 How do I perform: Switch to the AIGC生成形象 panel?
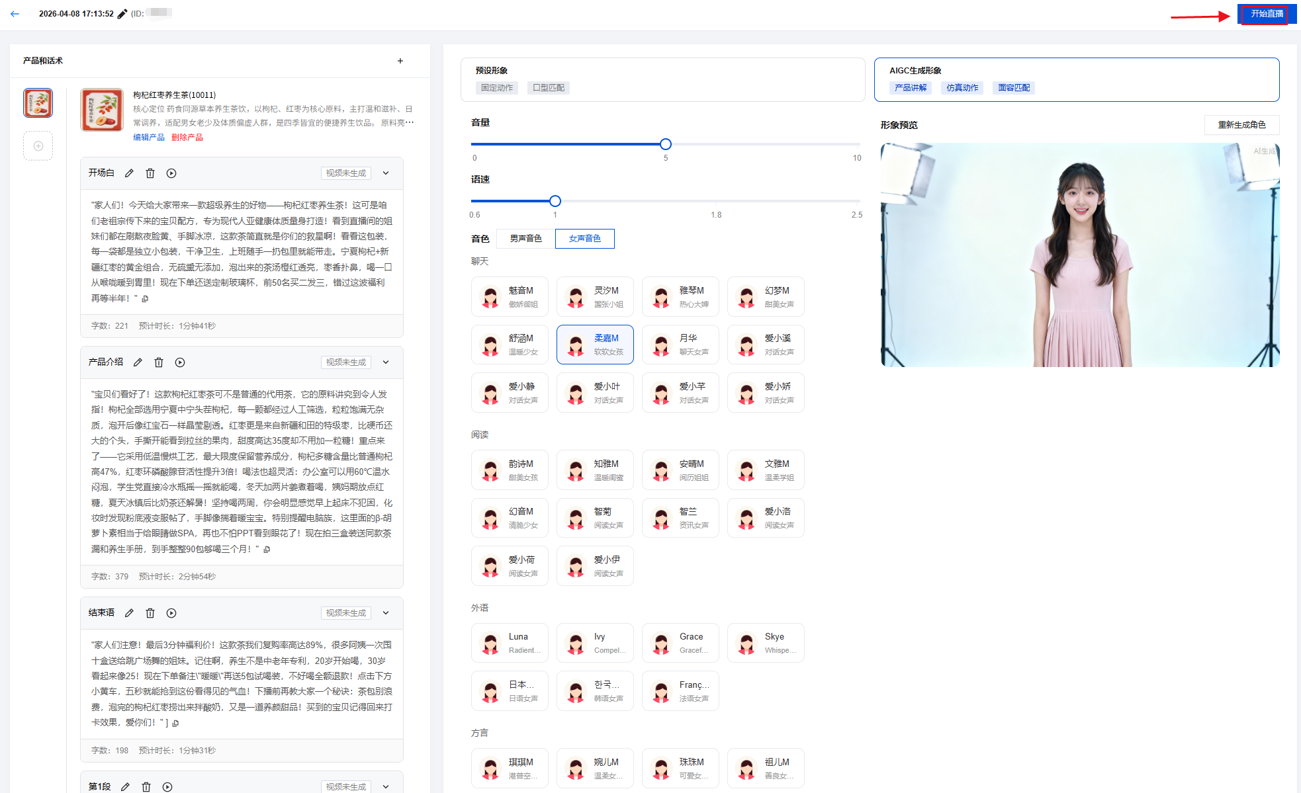1076,79
